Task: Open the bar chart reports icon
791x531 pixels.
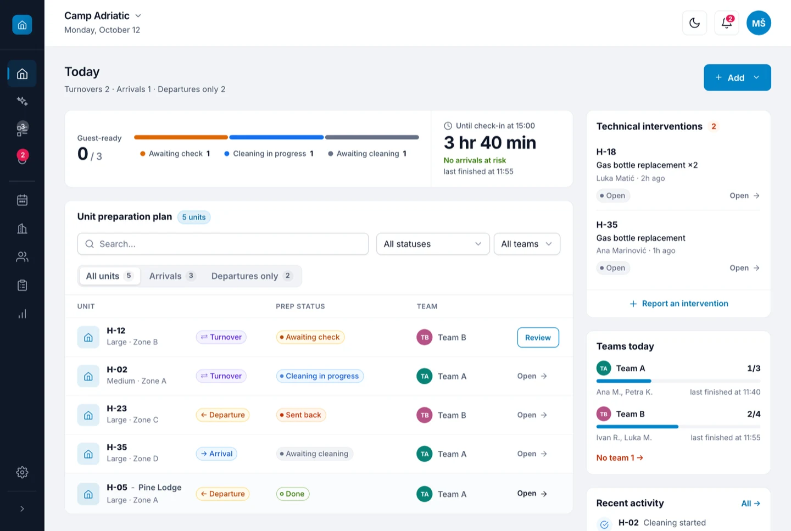Action: [x=22, y=314]
